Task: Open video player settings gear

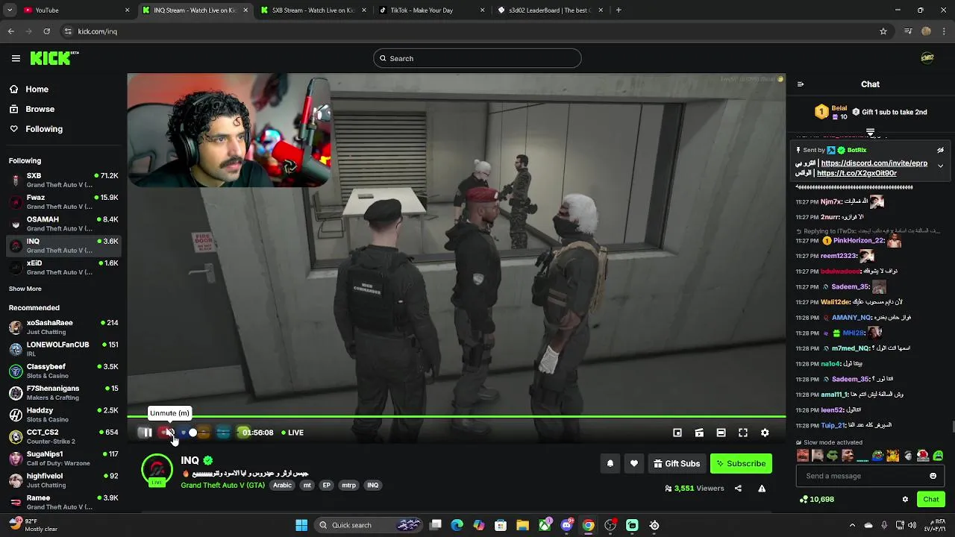Action: coord(765,433)
